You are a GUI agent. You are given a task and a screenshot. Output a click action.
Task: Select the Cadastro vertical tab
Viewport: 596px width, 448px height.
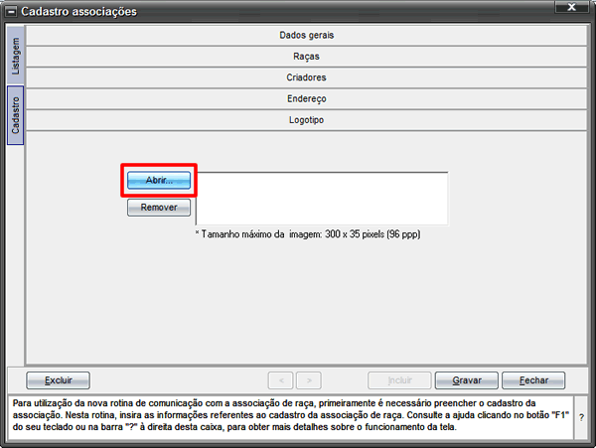(x=15, y=115)
